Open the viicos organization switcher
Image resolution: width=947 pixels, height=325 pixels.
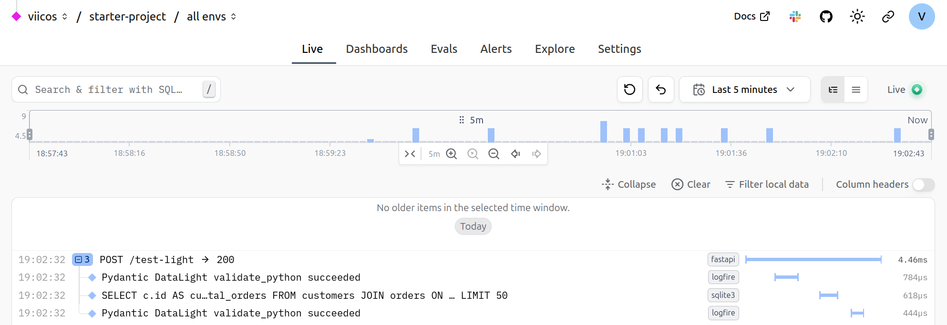tap(47, 17)
